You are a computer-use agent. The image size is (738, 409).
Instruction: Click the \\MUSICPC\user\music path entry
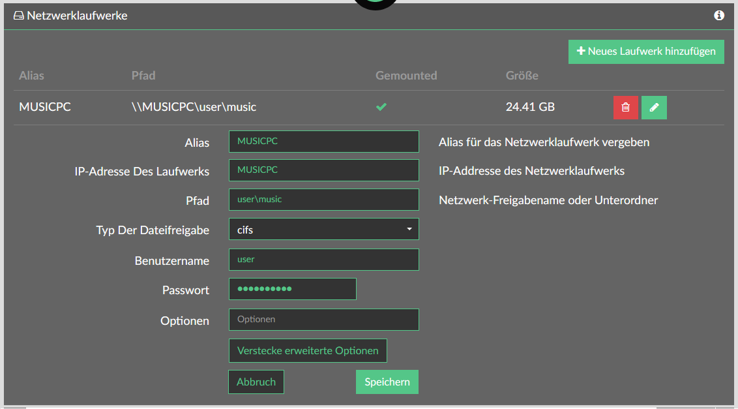[194, 107]
